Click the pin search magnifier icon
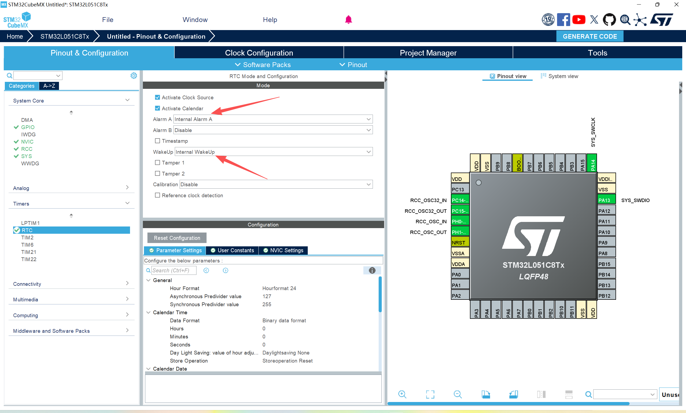 coord(588,394)
